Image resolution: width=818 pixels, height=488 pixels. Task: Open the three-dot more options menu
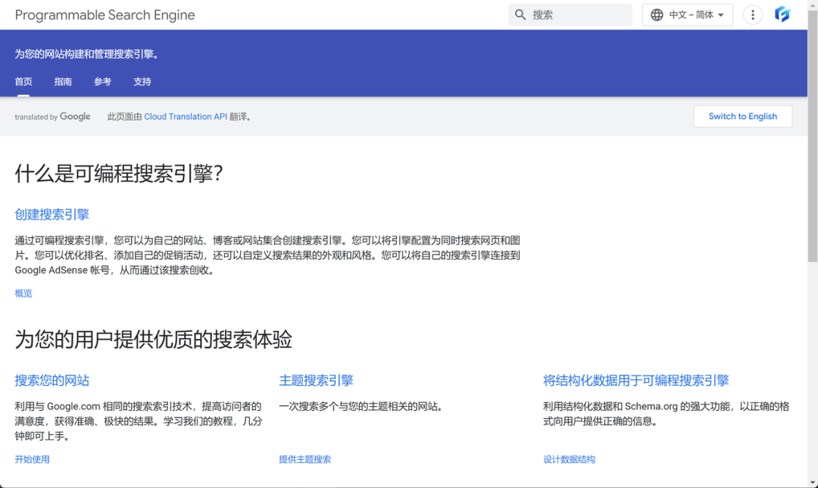coord(752,14)
